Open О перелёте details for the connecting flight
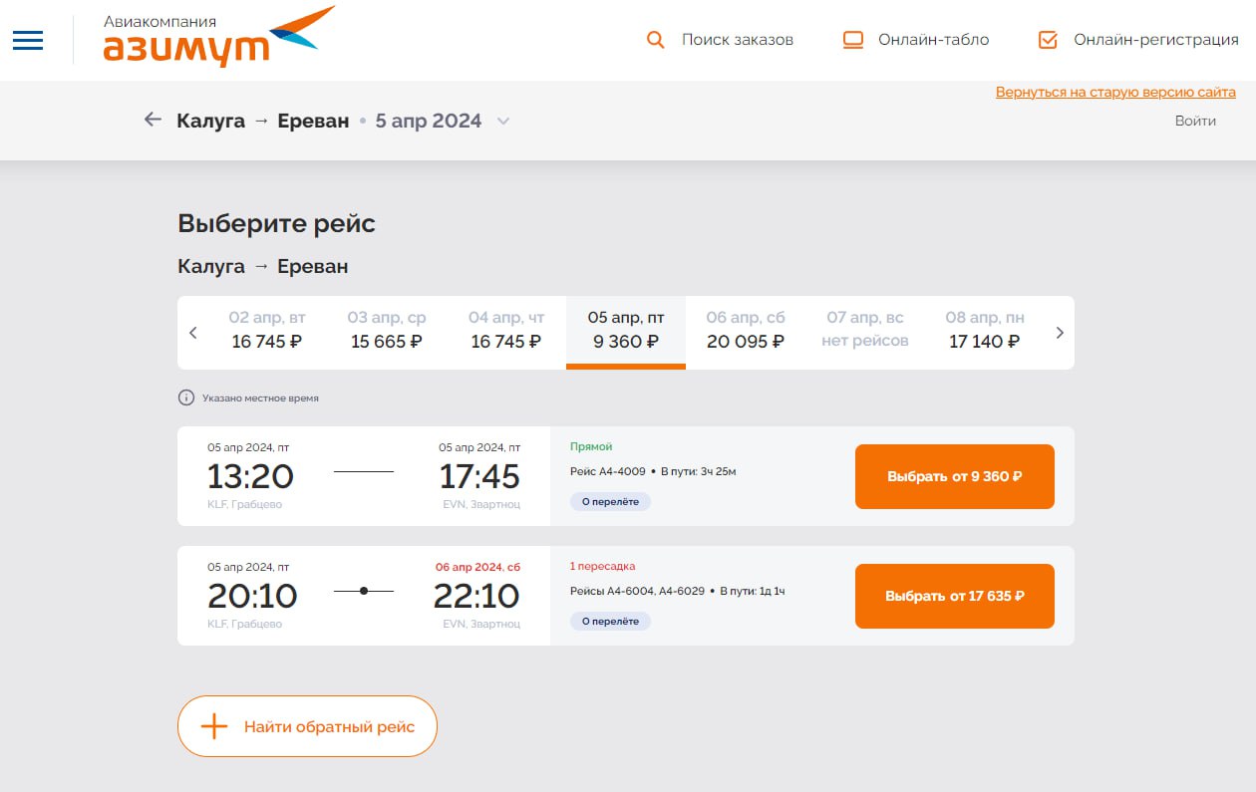 click(610, 621)
